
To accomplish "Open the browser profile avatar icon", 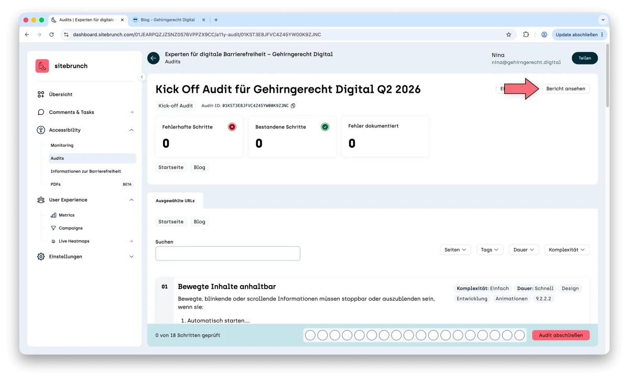I will point(544,35).
